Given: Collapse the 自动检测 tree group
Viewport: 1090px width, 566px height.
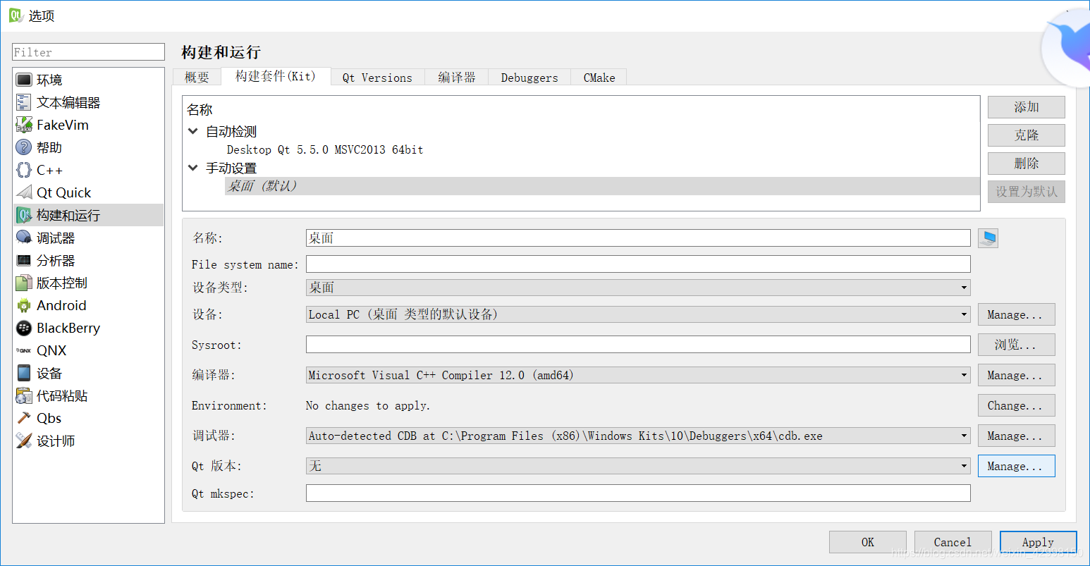Looking at the screenshot, I should 193,131.
